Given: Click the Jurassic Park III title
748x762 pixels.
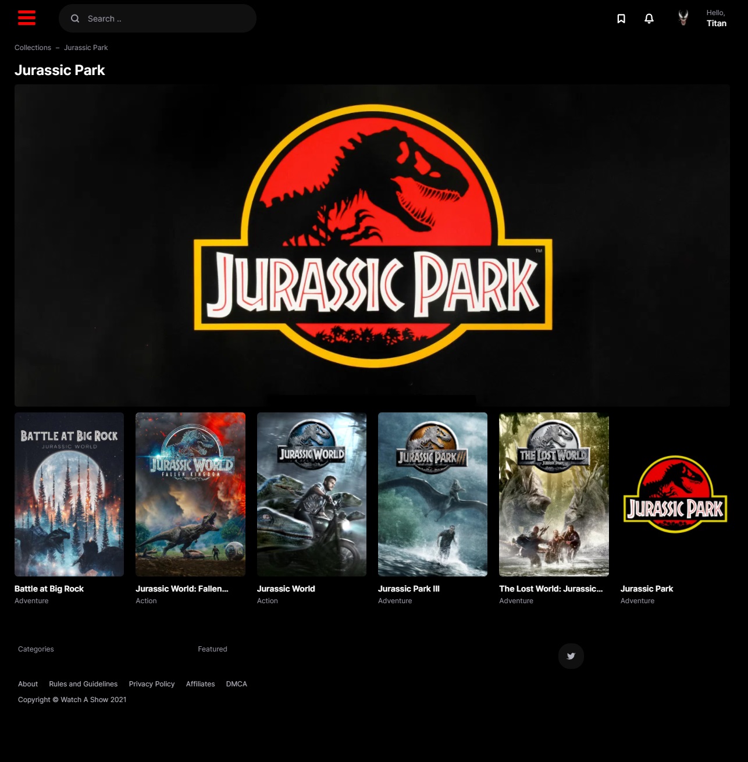Looking at the screenshot, I should pos(409,589).
